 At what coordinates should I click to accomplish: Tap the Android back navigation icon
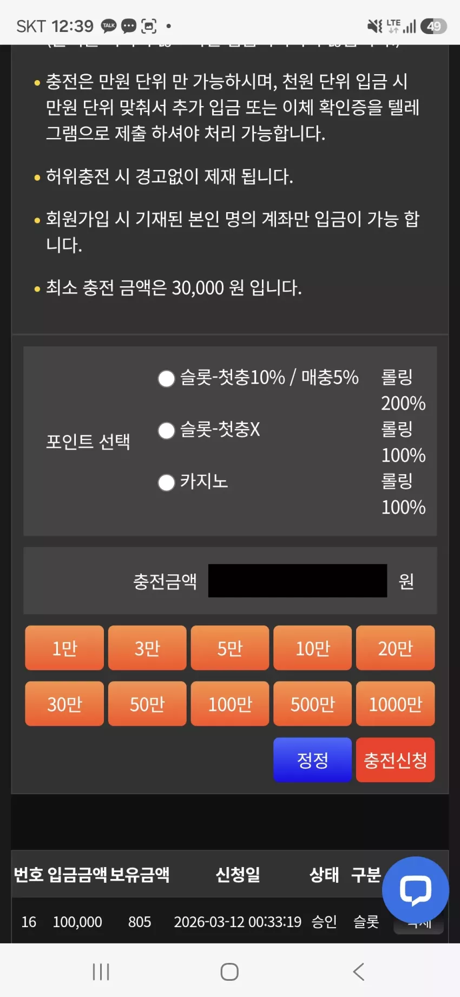coord(358,972)
